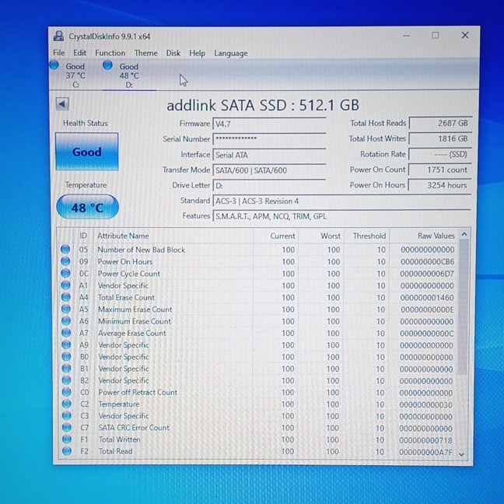Click status orb for 09 Power On Hours
This screenshot has height=504, width=504.
(65, 261)
